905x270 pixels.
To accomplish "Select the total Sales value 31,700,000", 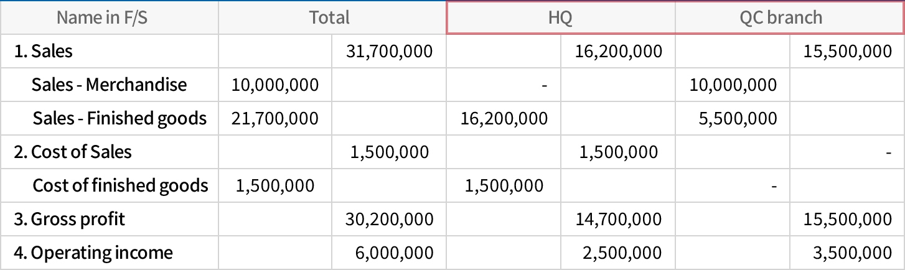I will click(391, 51).
